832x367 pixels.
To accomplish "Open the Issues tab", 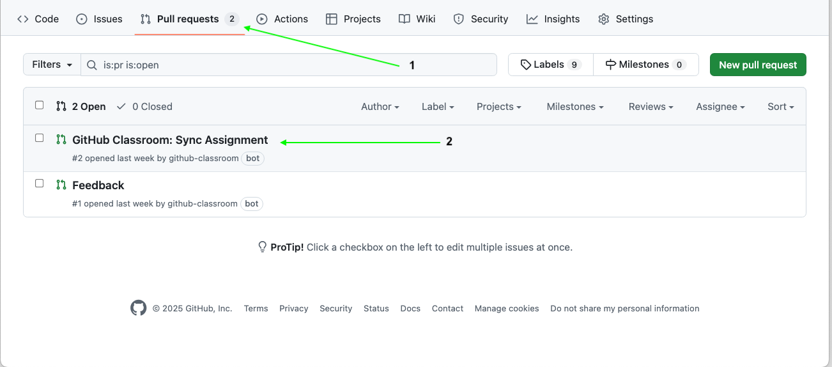I will [x=99, y=19].
